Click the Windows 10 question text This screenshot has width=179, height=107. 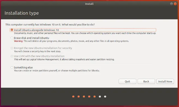(50, 25)
